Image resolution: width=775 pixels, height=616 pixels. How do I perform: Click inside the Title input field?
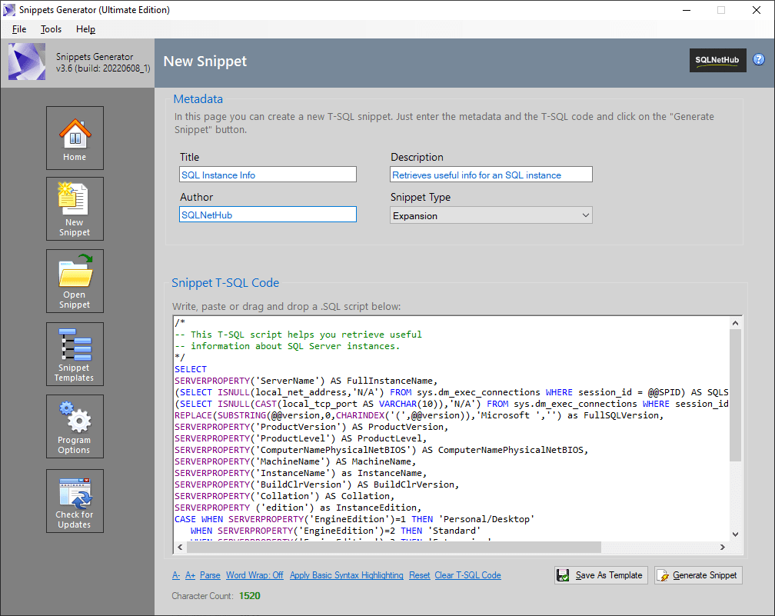coord(268,174)
